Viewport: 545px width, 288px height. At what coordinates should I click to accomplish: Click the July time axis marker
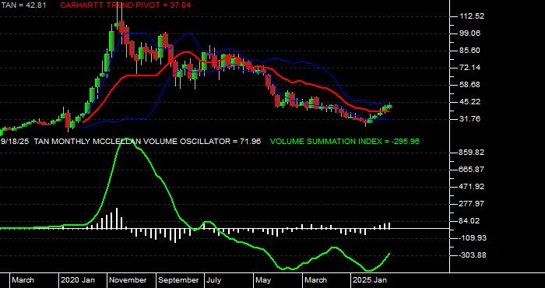(213, 280)
